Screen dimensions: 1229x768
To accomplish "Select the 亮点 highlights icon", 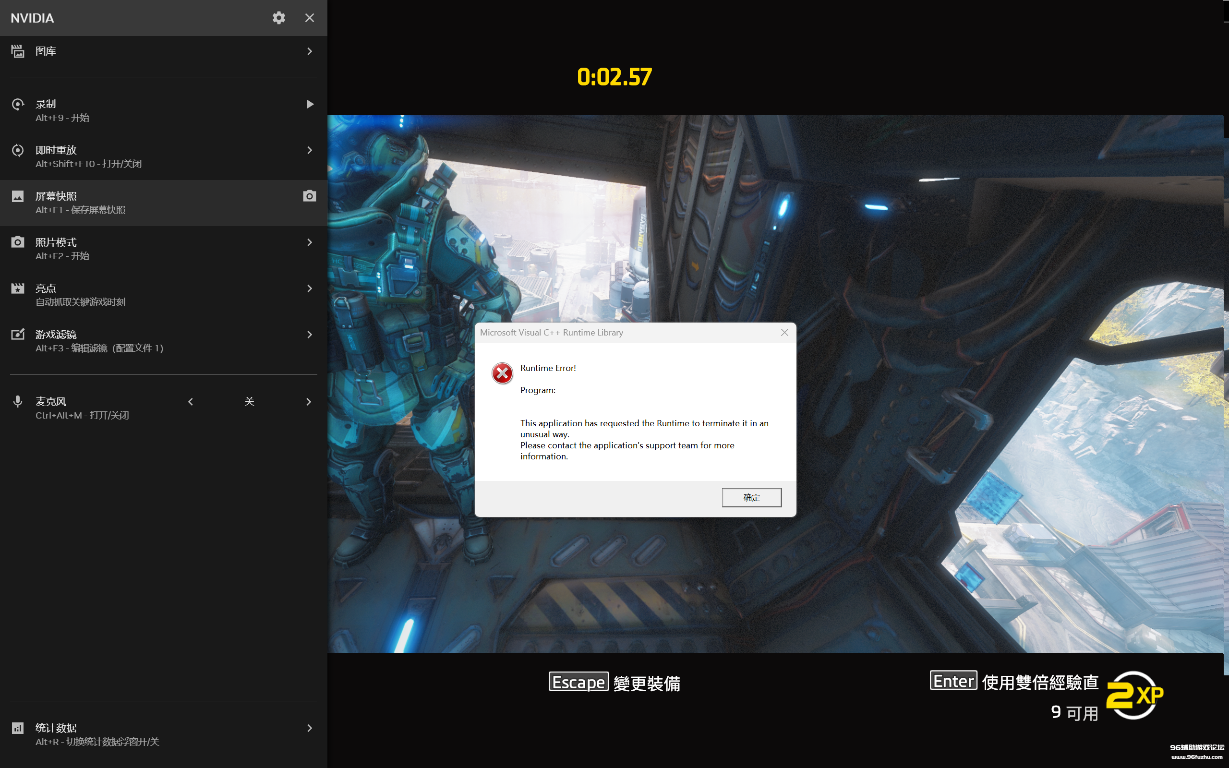I will click(x=18, y=288).
